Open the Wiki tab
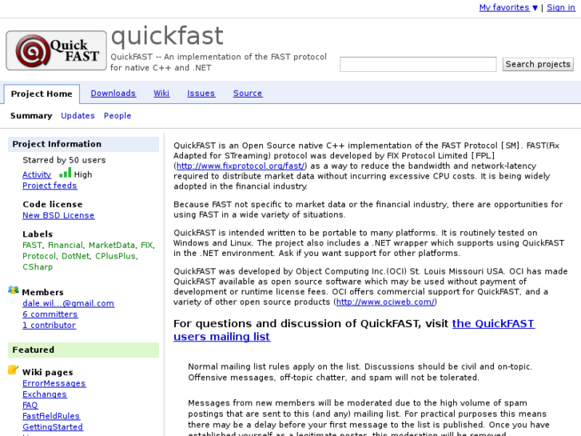Screen dimensions: 581x436 pos(161,93)
